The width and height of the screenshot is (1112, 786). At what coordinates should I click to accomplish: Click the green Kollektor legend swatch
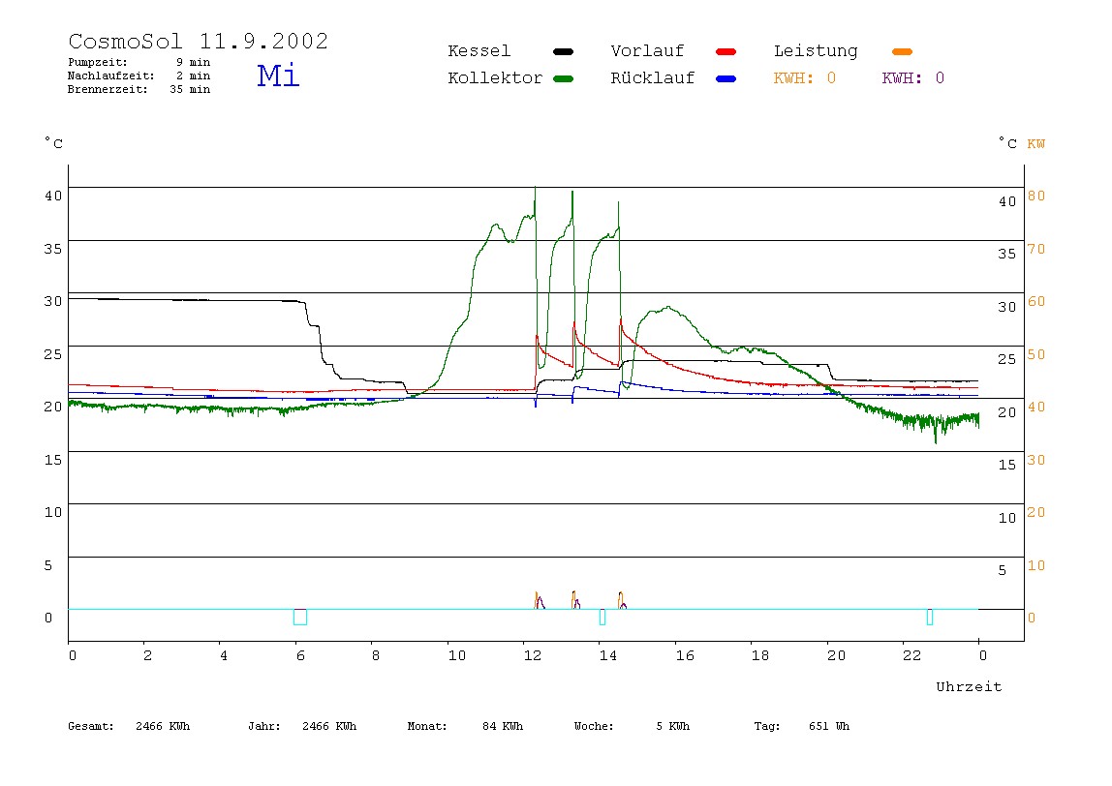coord(563,78)
